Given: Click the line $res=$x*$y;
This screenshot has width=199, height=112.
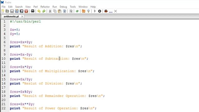Looking at the screenshot, I should pos(21,67).
